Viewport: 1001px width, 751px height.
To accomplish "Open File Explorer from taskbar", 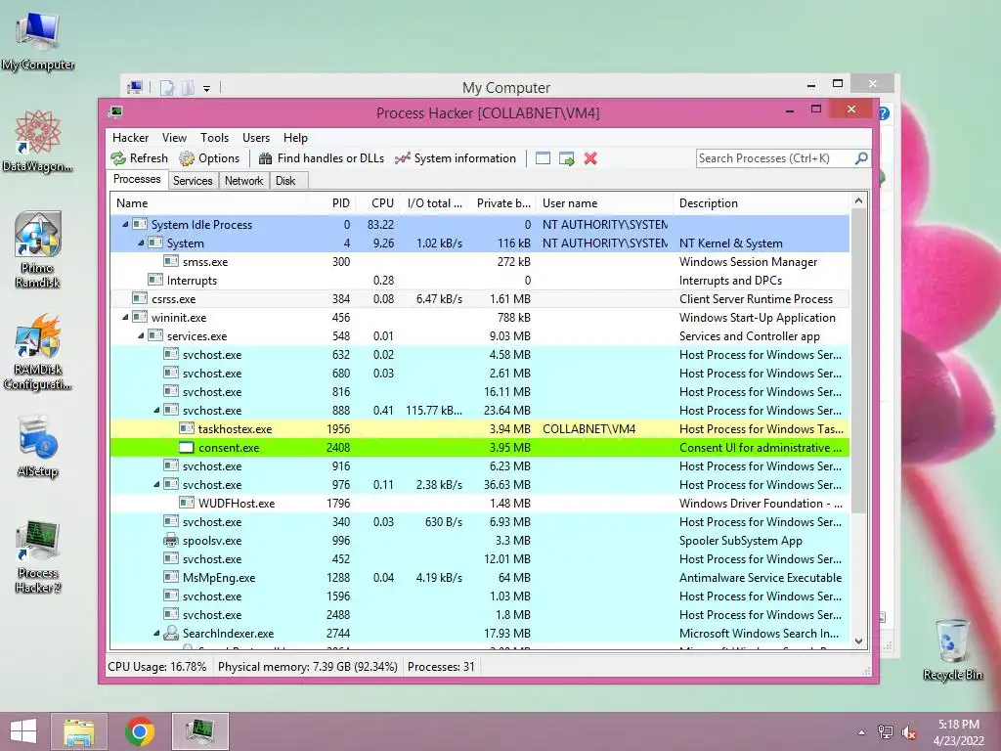I will pos(79,731).
